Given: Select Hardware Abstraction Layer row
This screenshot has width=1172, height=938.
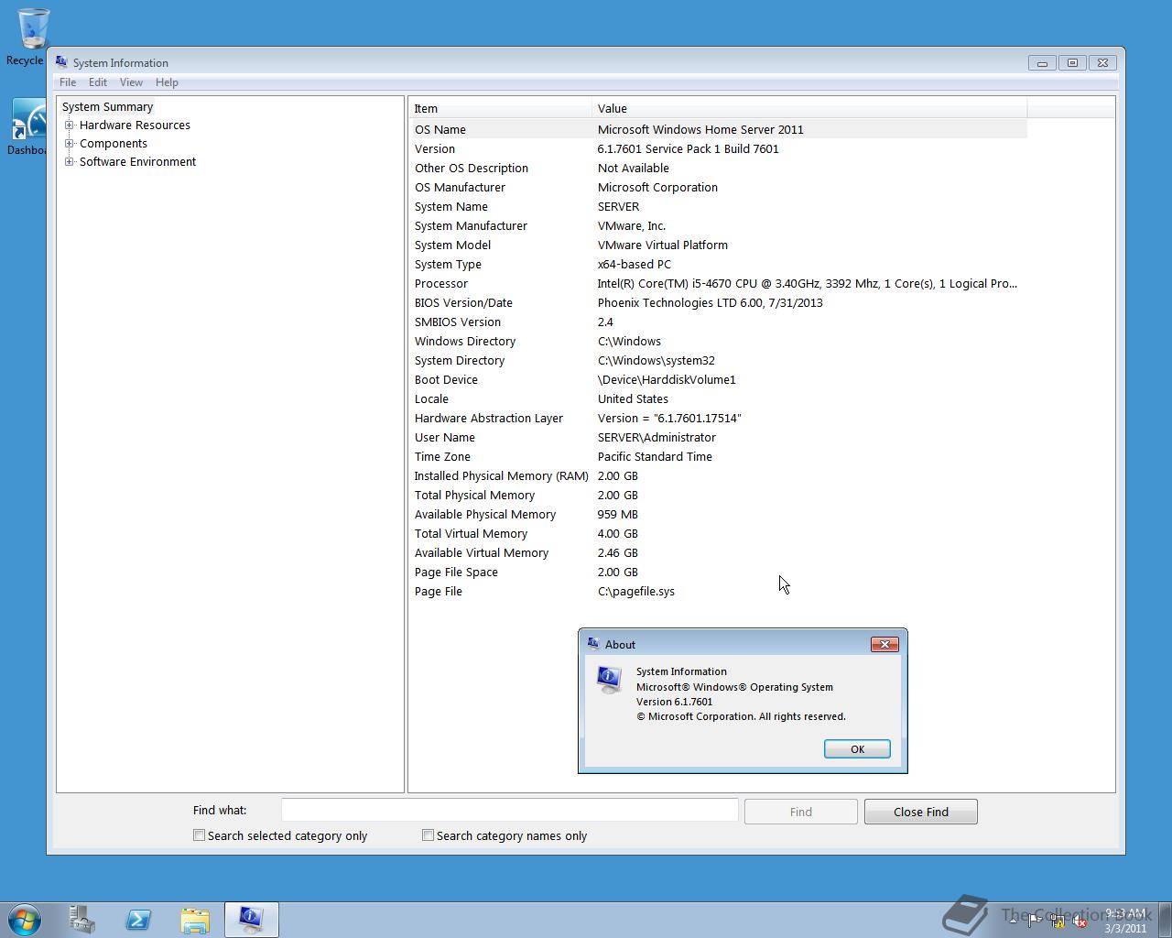Looking at the screenshot, I should coord(718,418).
